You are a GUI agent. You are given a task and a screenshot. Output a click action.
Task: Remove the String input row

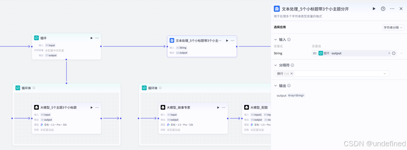coord(401,53)
